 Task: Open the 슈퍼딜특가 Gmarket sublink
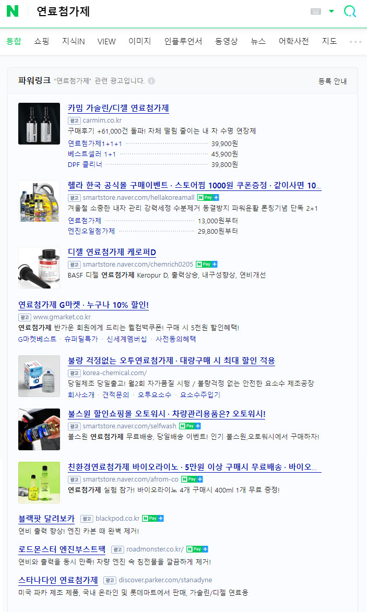click(x=81, y=339)
